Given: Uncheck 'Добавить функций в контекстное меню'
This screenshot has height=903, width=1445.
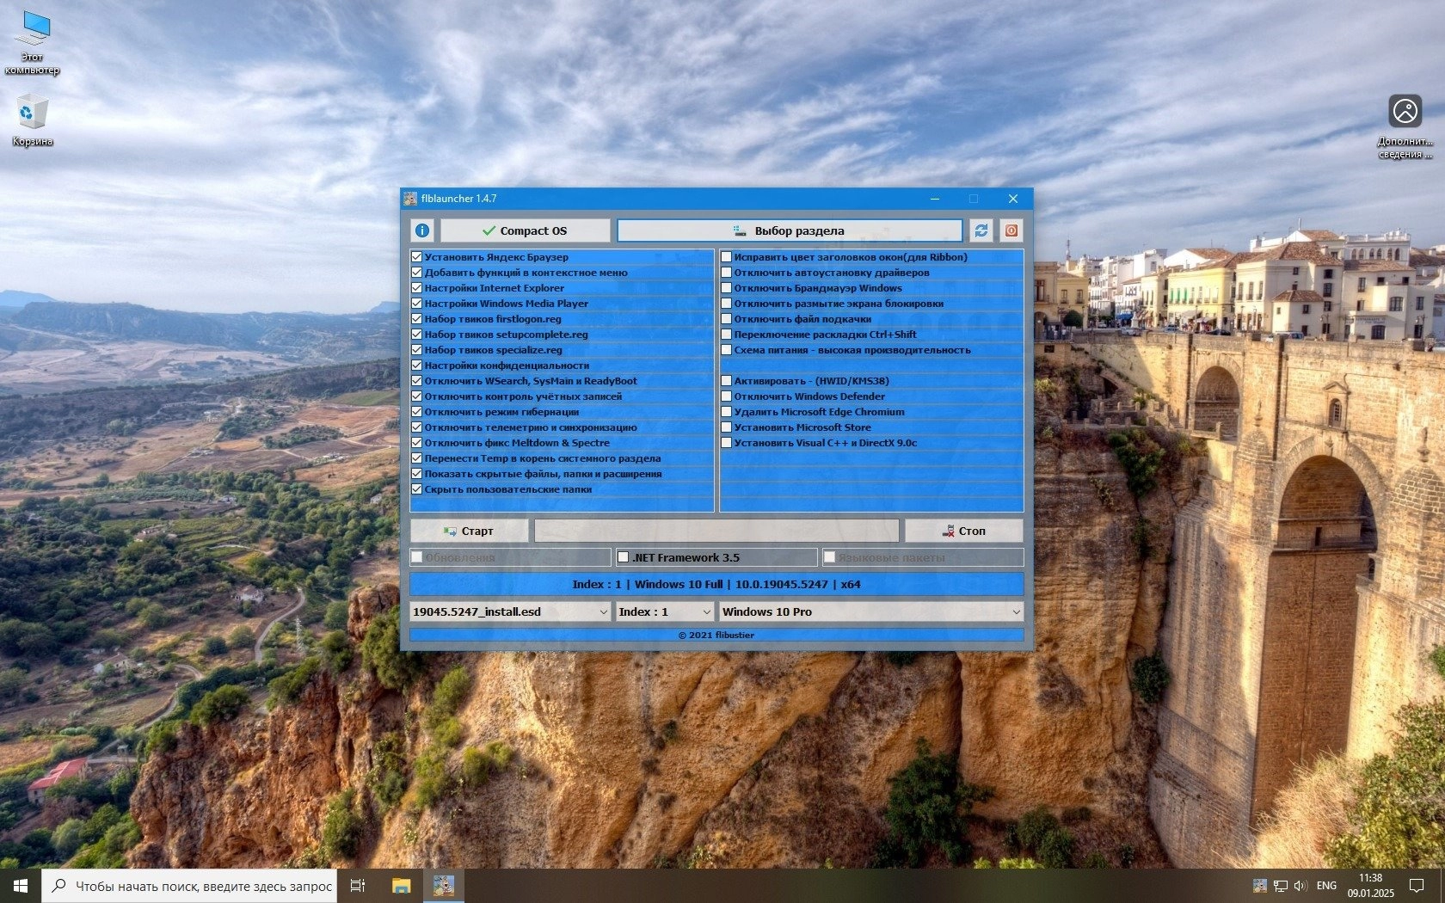Looking at the screenshot, I should tap(417, 273).
